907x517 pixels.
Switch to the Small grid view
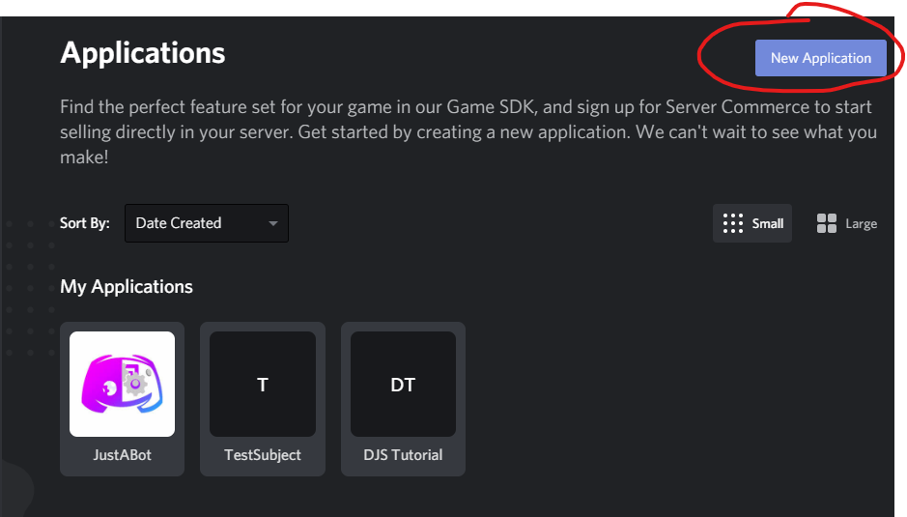click(752, 223)
